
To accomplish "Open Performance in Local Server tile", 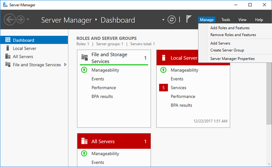I will (x=183, y=96).
